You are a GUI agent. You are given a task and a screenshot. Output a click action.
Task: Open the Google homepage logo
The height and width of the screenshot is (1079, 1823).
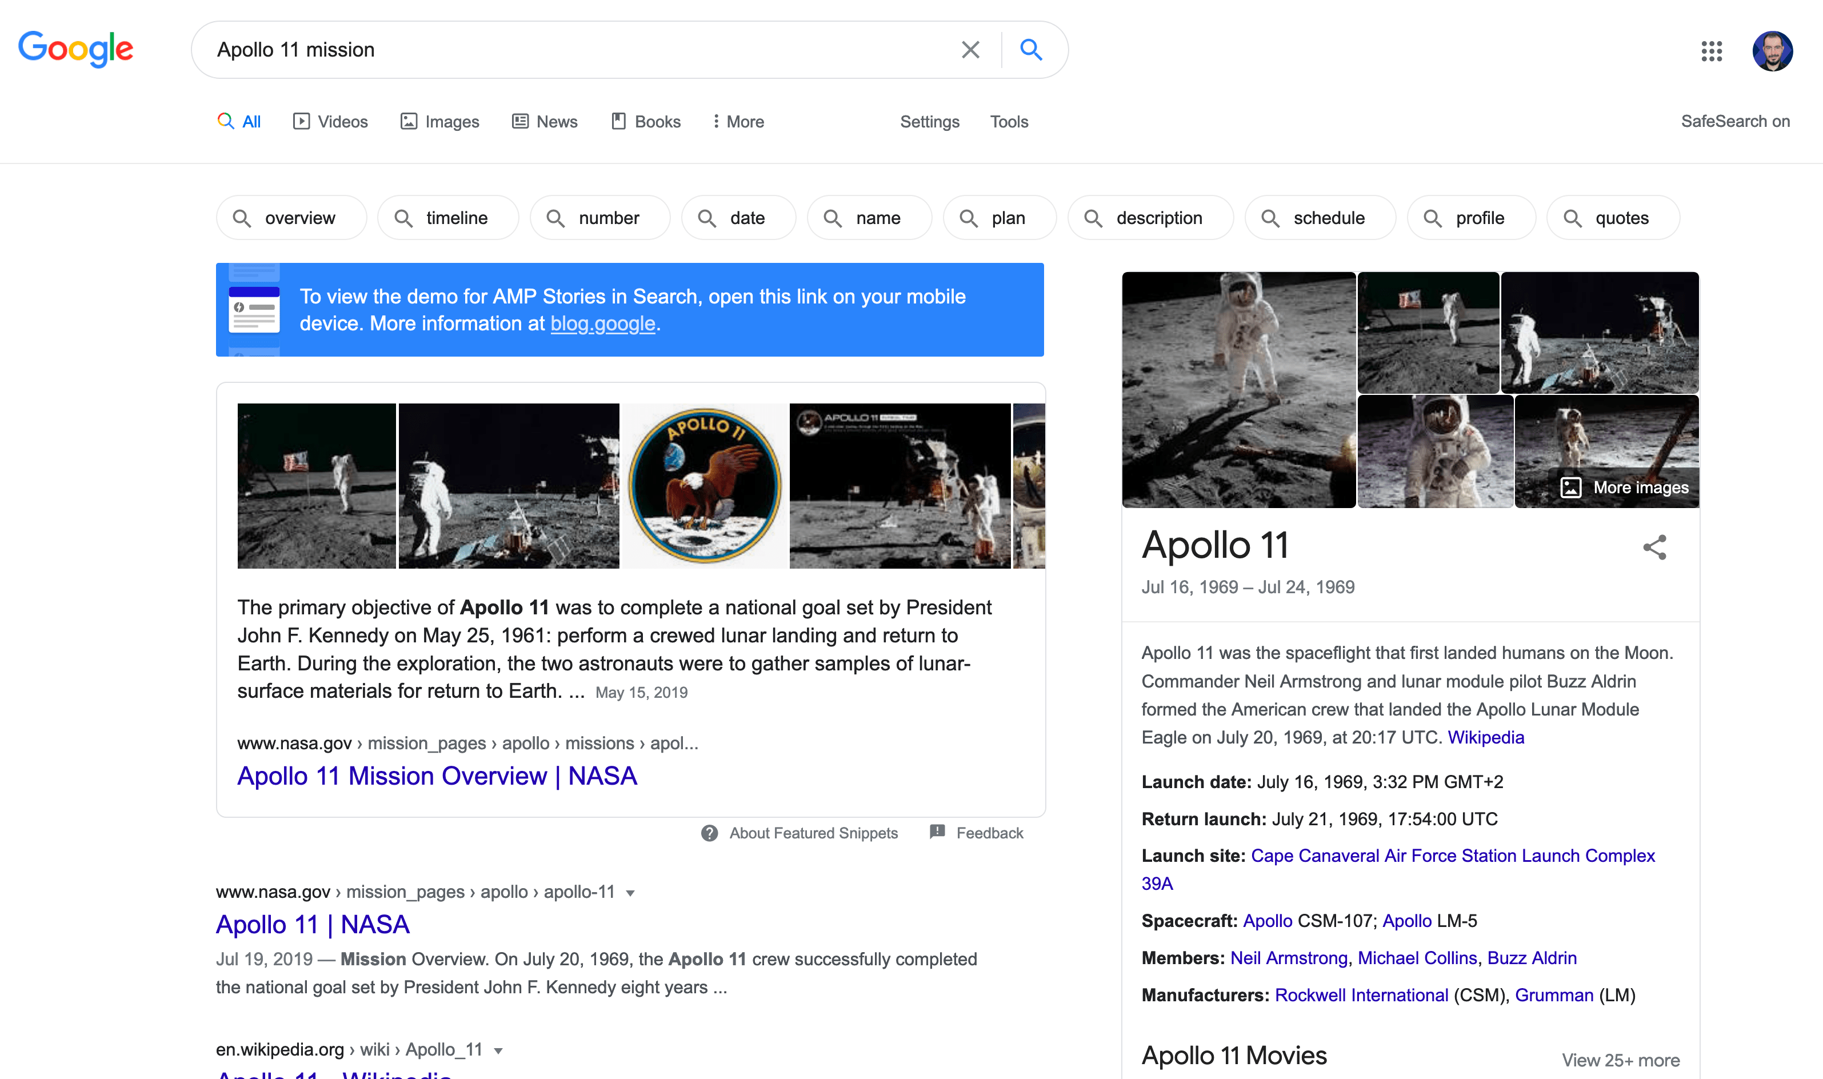pyautogui.click(x=75, y=49)
